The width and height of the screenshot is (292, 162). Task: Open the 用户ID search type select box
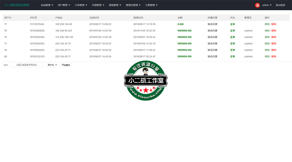tap(52, 65)
